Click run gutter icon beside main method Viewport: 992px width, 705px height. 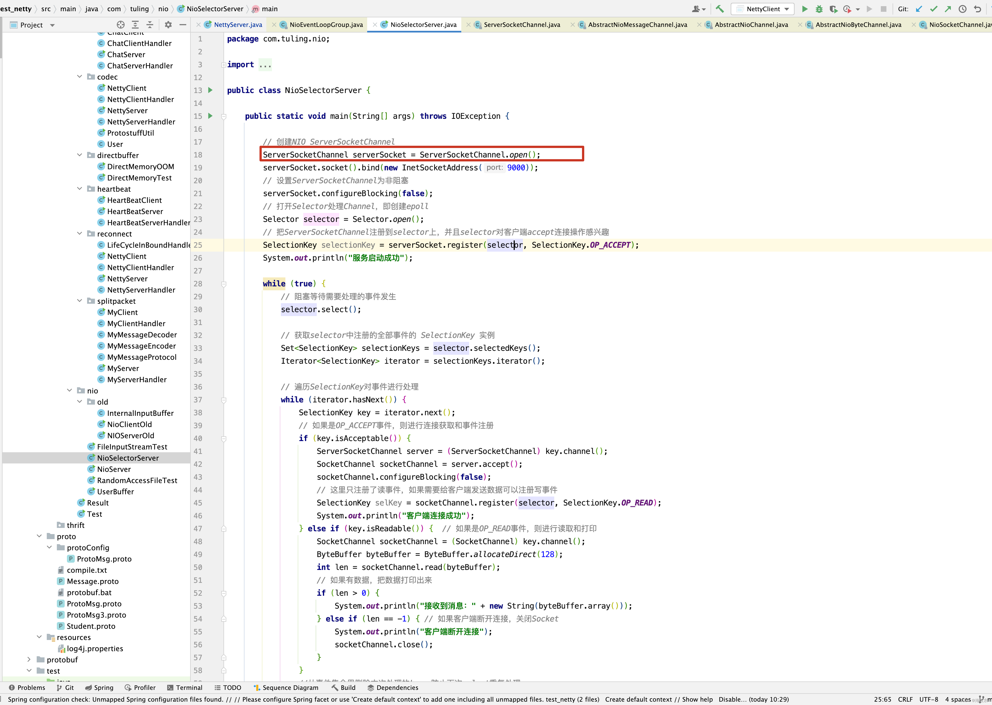[210, 116]
